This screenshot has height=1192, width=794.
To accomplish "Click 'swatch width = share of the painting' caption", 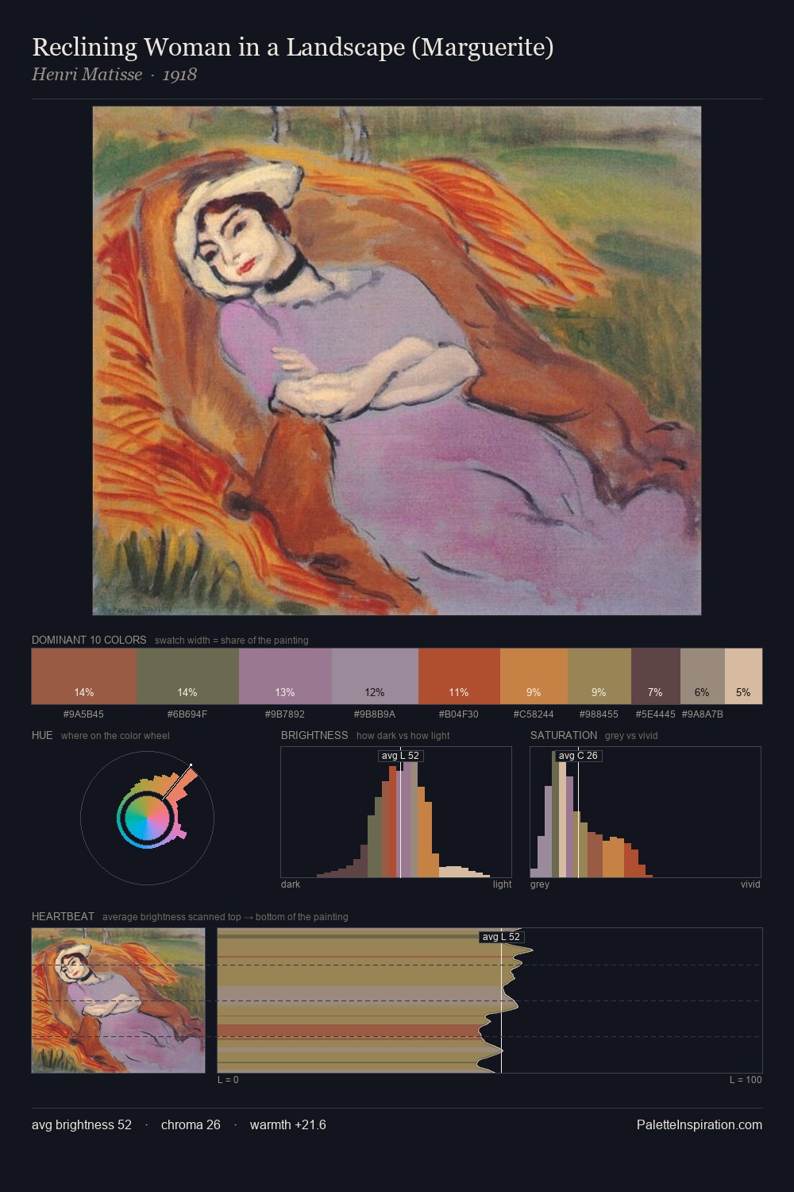I will (x=232, y=640).
